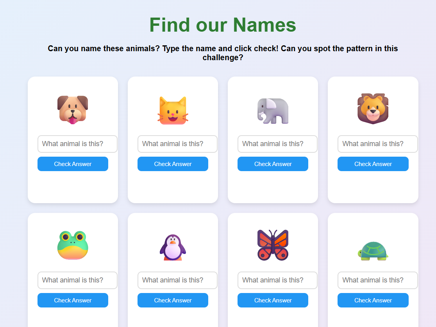The height and width of the screenshot is (327, 436).
Task: Click the dog face emoji
Action: tap(73, 109)
